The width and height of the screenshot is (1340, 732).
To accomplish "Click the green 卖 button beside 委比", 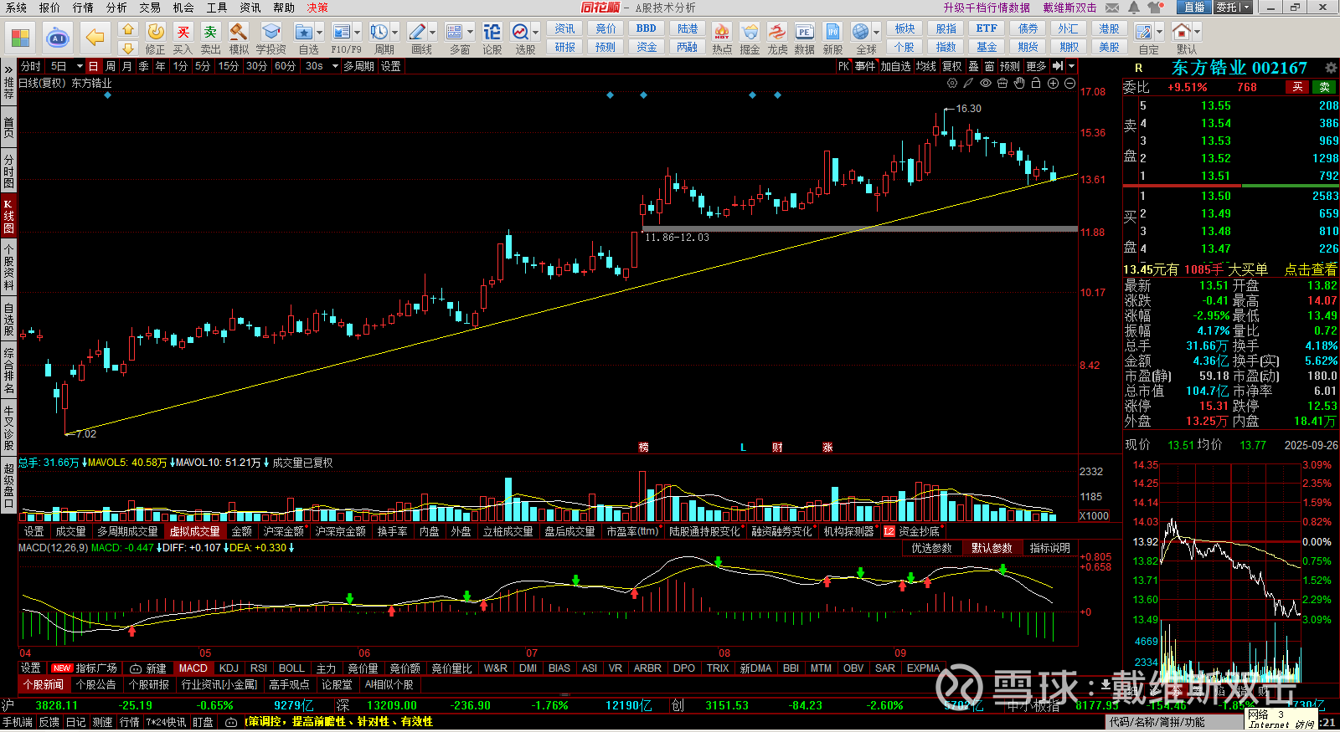I will (x=1325, y=87).
